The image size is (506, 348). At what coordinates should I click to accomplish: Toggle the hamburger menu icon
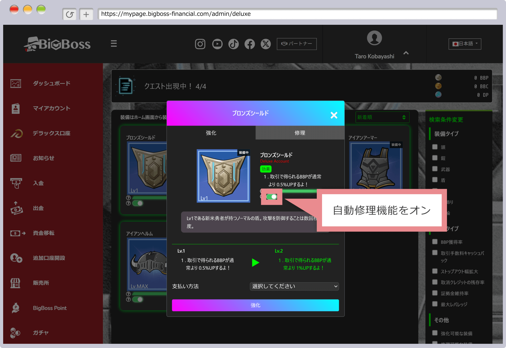pyautogui.click(x=114, y=43)
